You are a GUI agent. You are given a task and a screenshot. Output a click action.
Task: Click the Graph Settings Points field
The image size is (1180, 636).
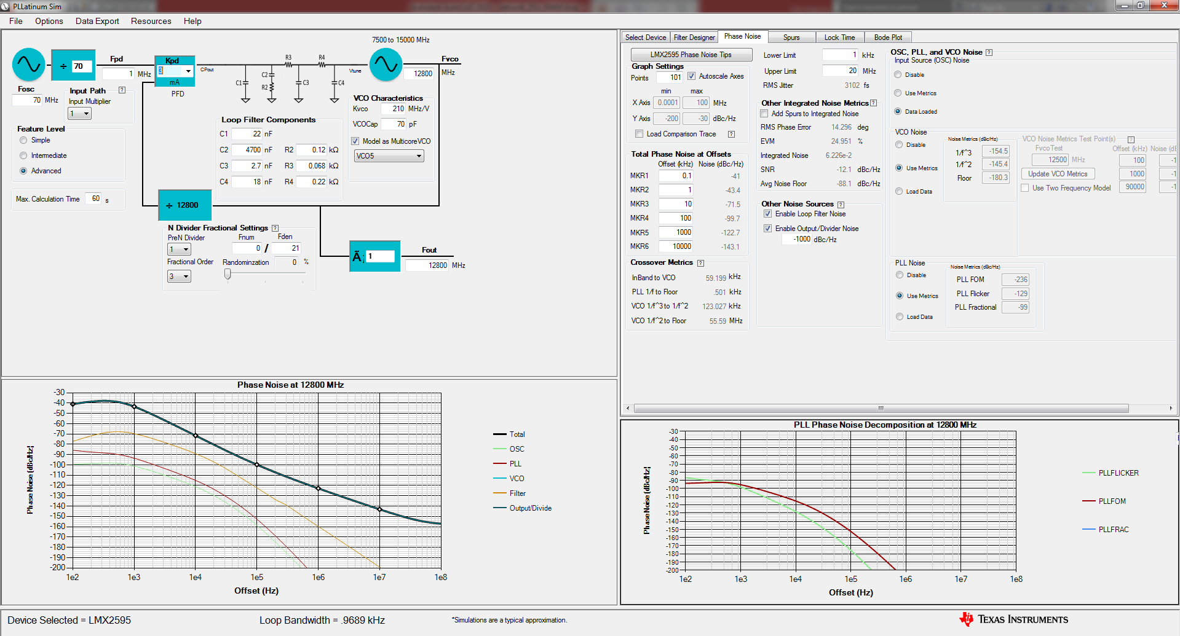669,77
